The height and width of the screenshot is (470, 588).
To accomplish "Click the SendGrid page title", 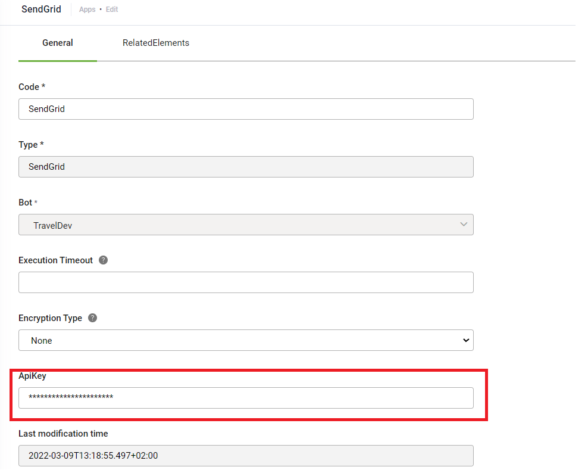I will tap(41, 10).
